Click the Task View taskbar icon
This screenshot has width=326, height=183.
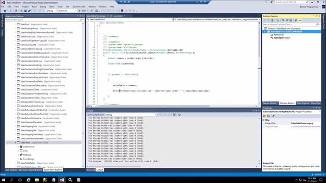point(20,180)
